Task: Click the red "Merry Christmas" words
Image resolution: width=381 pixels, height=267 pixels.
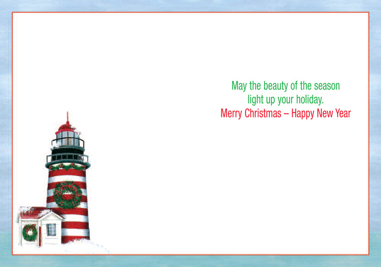Action: point(250,113)
